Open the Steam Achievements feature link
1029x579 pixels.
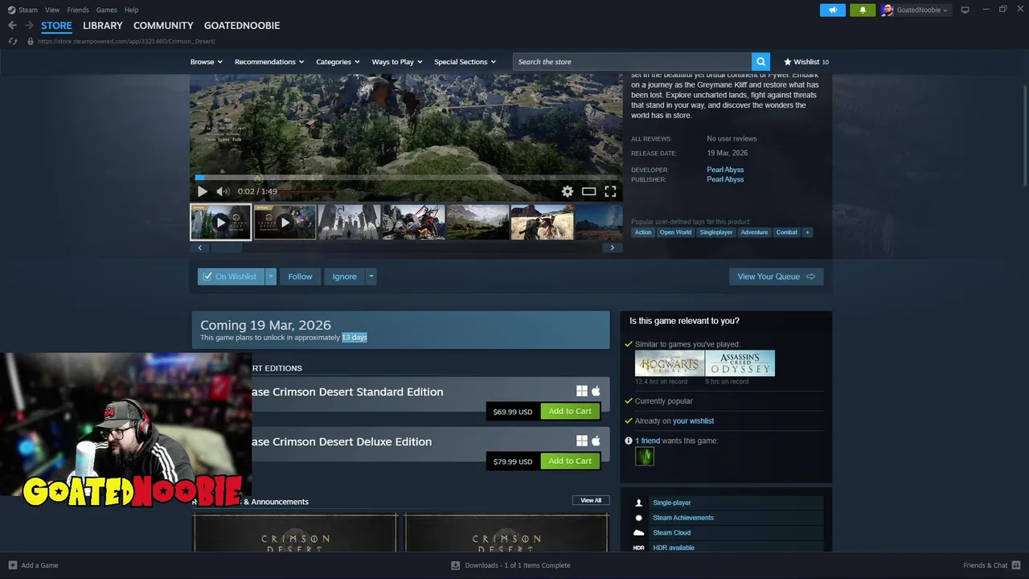tap(683, 518)
